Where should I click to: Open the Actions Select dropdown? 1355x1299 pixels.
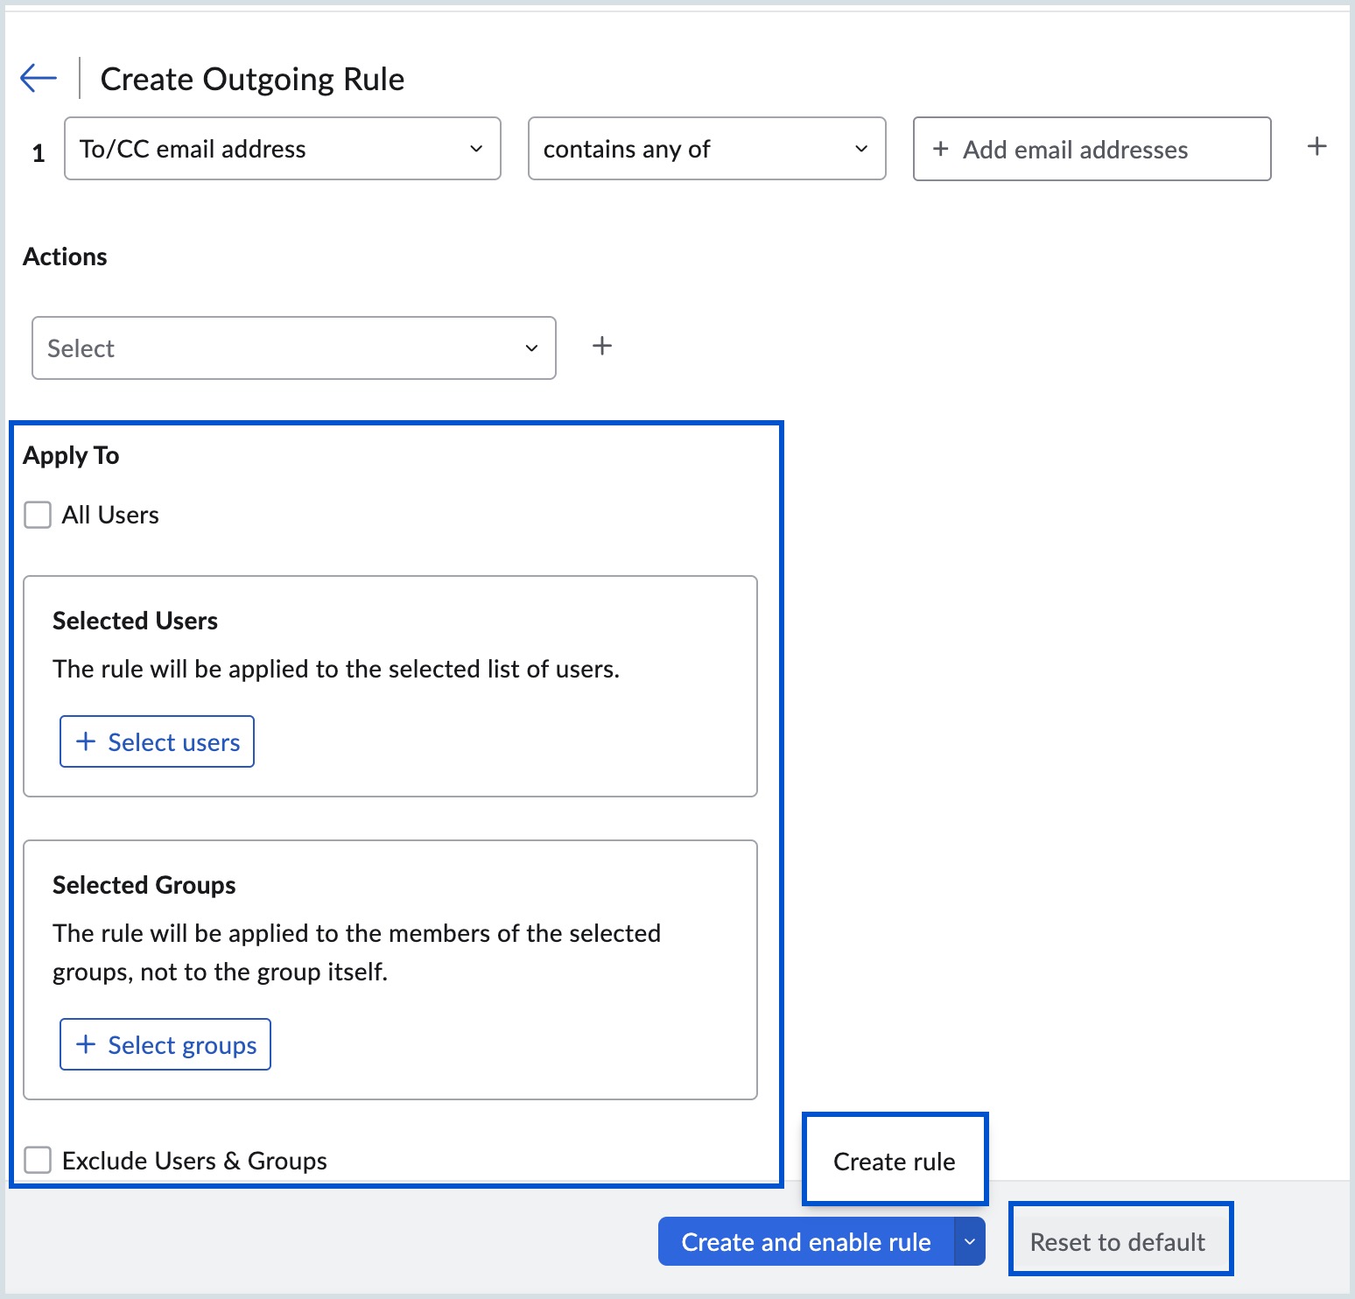point(293,348)
